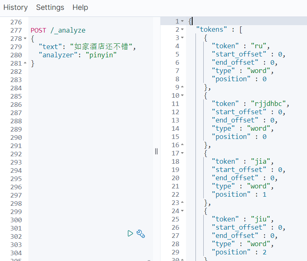Screen dimensions: 307x261
Task: Collapse token object at response line 24
Action: [x=182, y=211]
